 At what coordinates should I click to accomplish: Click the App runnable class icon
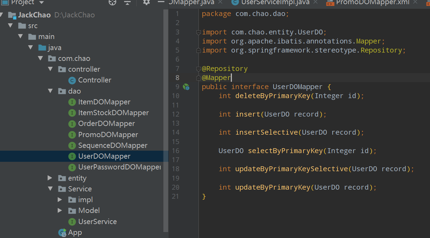[63, 233]
